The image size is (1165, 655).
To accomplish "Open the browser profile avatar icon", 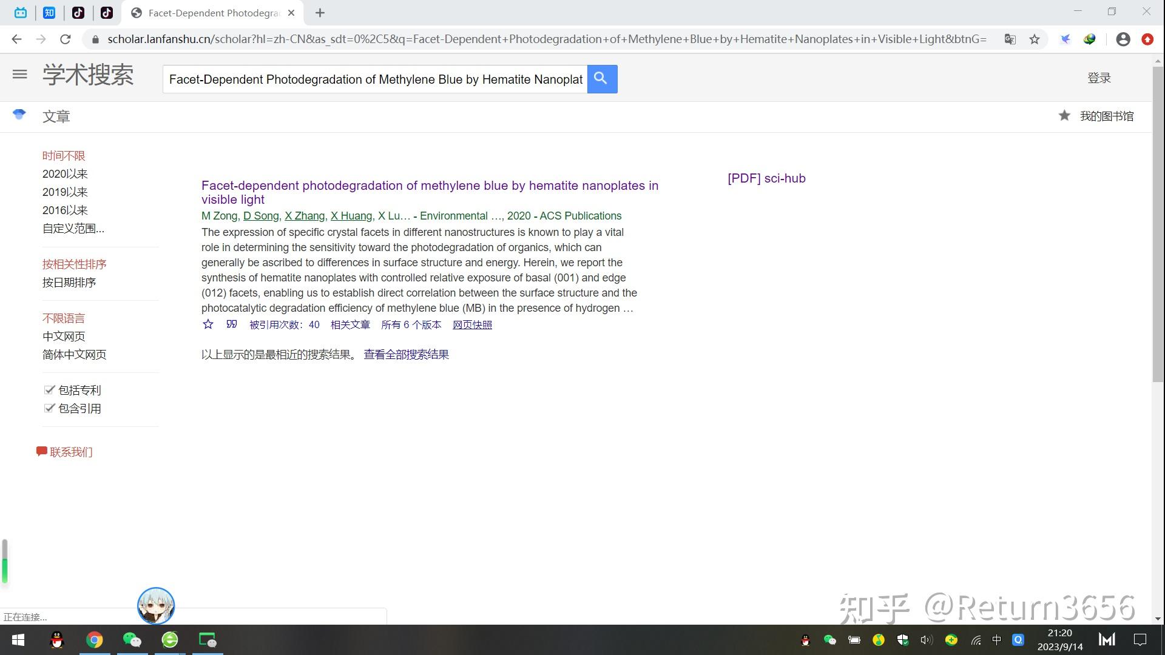I will (1123, 39).
